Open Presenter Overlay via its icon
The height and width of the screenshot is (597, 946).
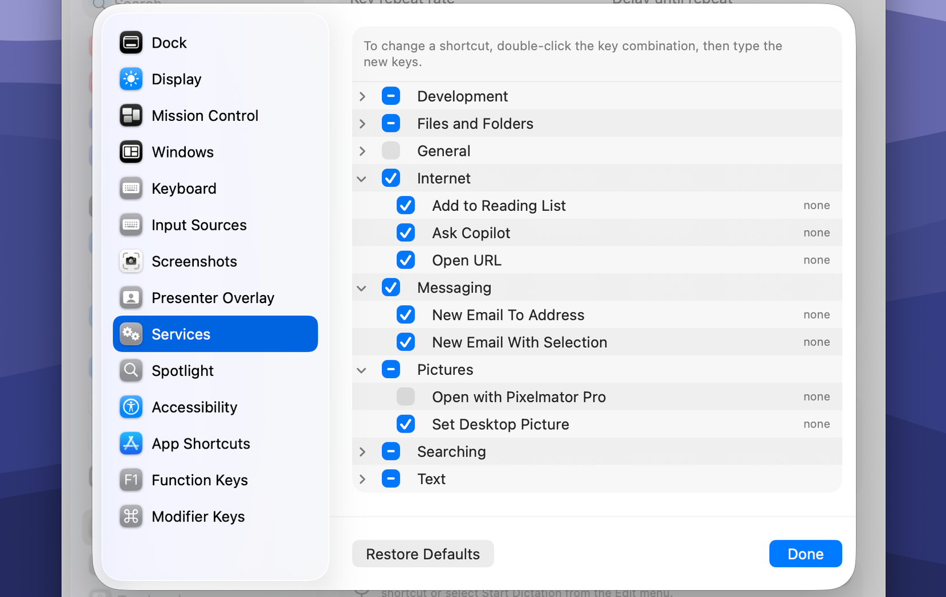131,297
